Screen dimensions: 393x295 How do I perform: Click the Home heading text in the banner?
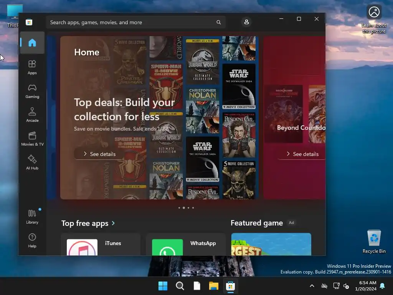point(87,52)
